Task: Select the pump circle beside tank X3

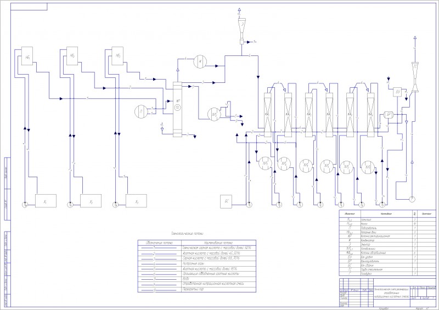Action: [115, 205]
